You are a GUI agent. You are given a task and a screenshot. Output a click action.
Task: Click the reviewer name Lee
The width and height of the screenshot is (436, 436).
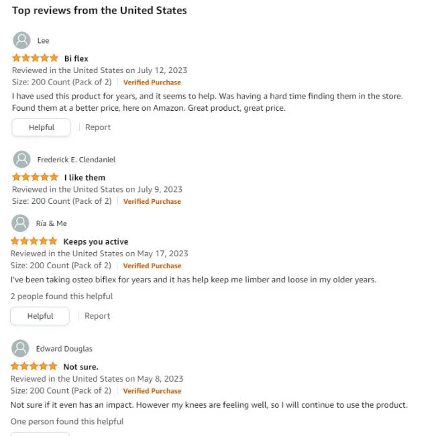click(x=44, y=41)
